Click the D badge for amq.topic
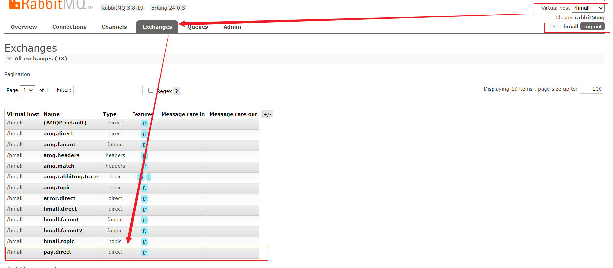The width and height of the screenshot is (613, 268). coord(145,188)
